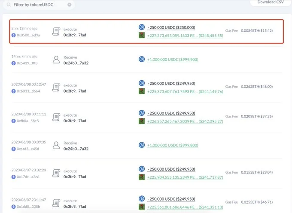Open transaction hash 0xb033...d664
292x213 pixels.
click(x=28, y=91)
